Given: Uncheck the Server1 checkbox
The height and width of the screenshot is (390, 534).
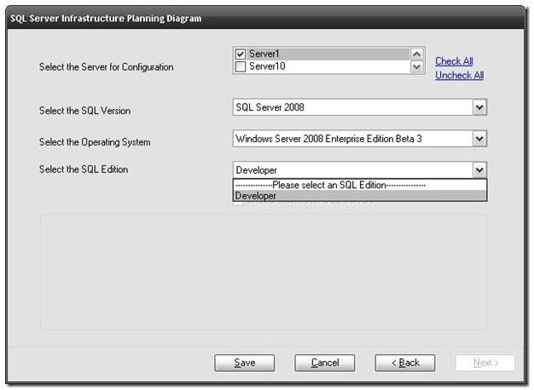Looking at the screenshot, I should coord(240,54).
